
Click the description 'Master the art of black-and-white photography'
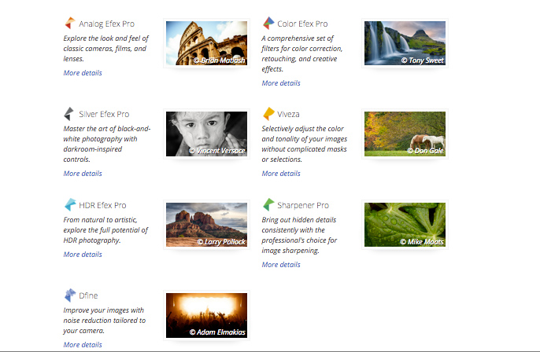[x=107, y=144]
